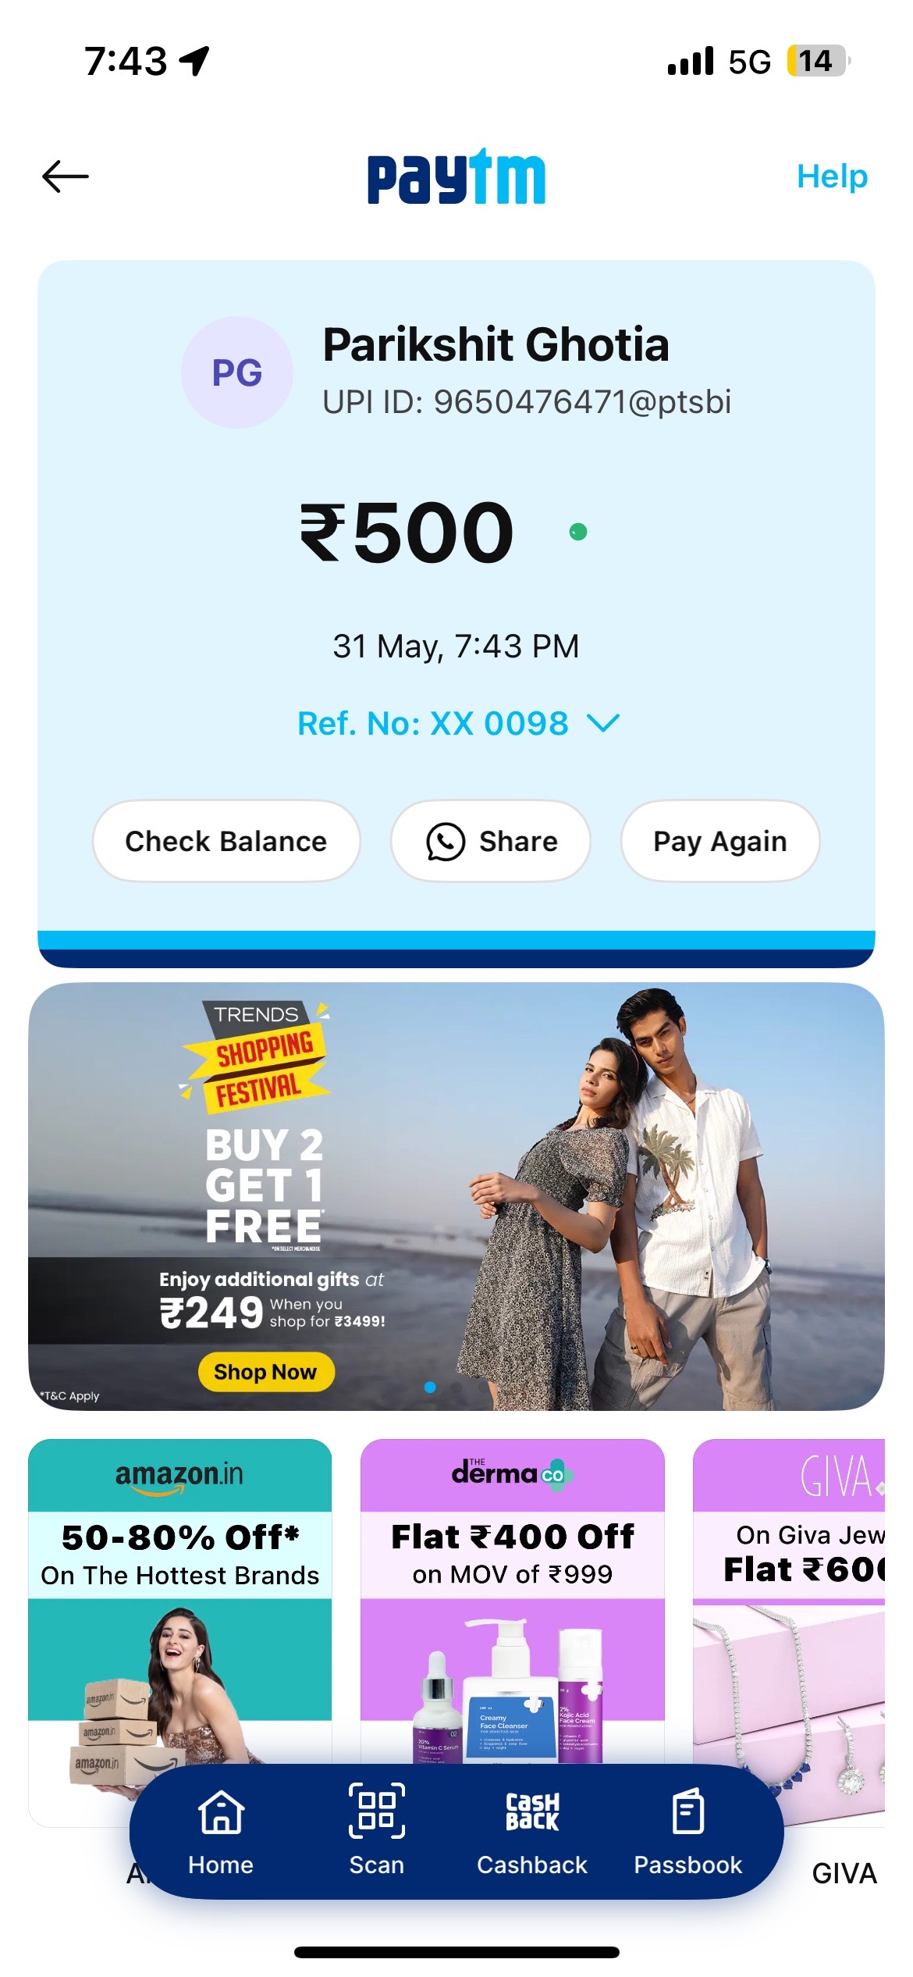
Task: Tap Shop Now on Trends banner
Action: click(x=266, y=1372)
